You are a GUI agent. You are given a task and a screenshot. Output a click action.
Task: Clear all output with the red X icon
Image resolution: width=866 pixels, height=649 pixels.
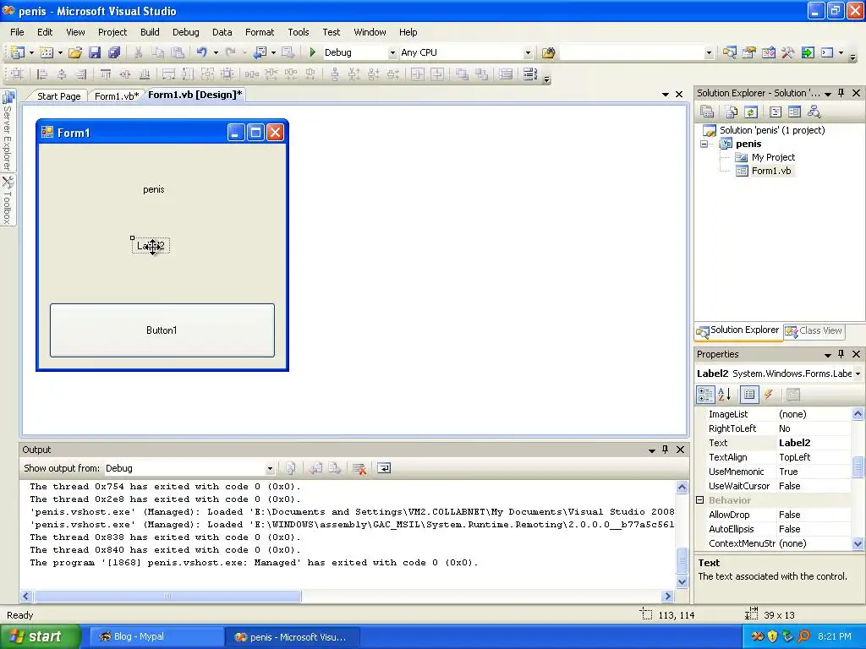coord(359,468)
